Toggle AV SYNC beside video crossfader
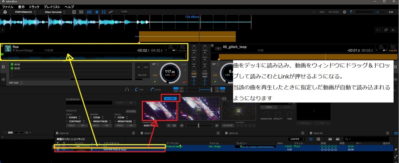The image size is (399, 163). coord(228,126)
